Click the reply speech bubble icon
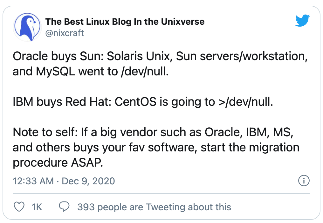This screenshot has height=223, width=323. [x=65, y=207]
